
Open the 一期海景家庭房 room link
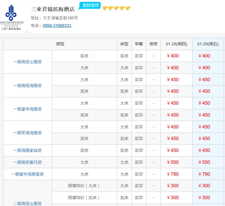[27, 150]
